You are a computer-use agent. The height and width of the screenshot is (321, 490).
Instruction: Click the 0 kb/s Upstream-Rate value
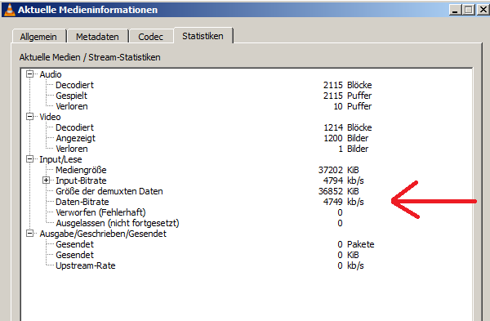tap(350, 265)
